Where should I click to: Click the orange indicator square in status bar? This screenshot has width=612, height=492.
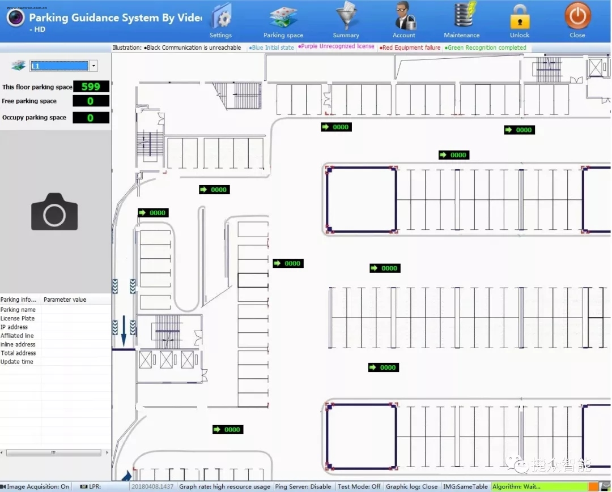pos(593,486)
